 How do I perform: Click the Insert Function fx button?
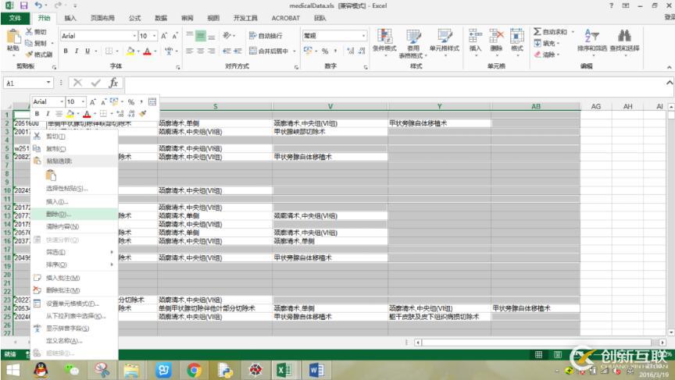[x=113, y=83]
